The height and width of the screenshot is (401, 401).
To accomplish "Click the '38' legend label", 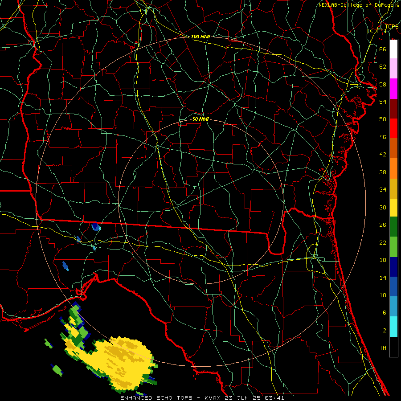I will click(x=383, y=172).
